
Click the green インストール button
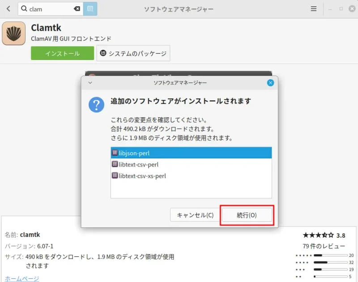[x=62, y=53]
